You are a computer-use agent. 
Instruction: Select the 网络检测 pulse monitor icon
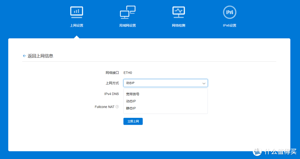tap(178, 12)
